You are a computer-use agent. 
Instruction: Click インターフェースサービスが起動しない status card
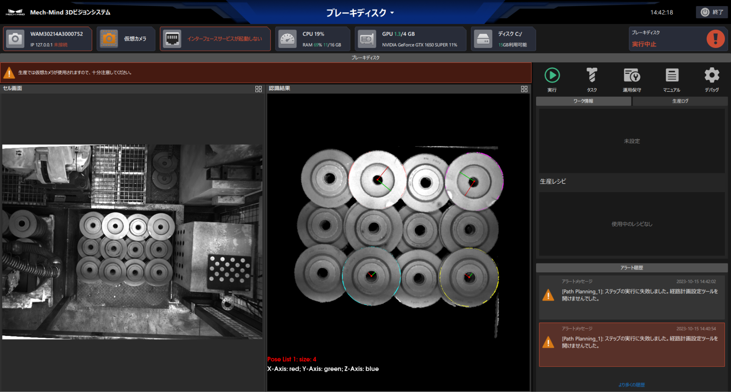[215, 39]
